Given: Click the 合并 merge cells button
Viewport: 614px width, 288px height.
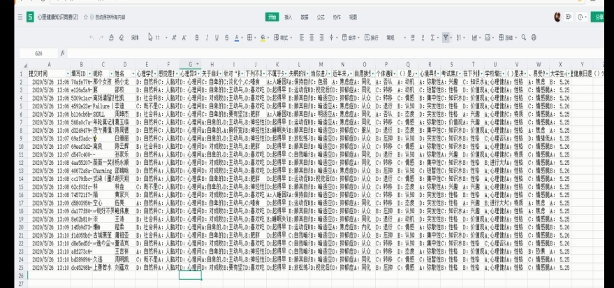Looking at the screenshot, I should [x=349, y=38].
